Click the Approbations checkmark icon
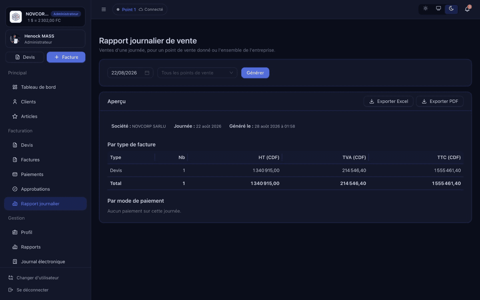 [15, 189]
